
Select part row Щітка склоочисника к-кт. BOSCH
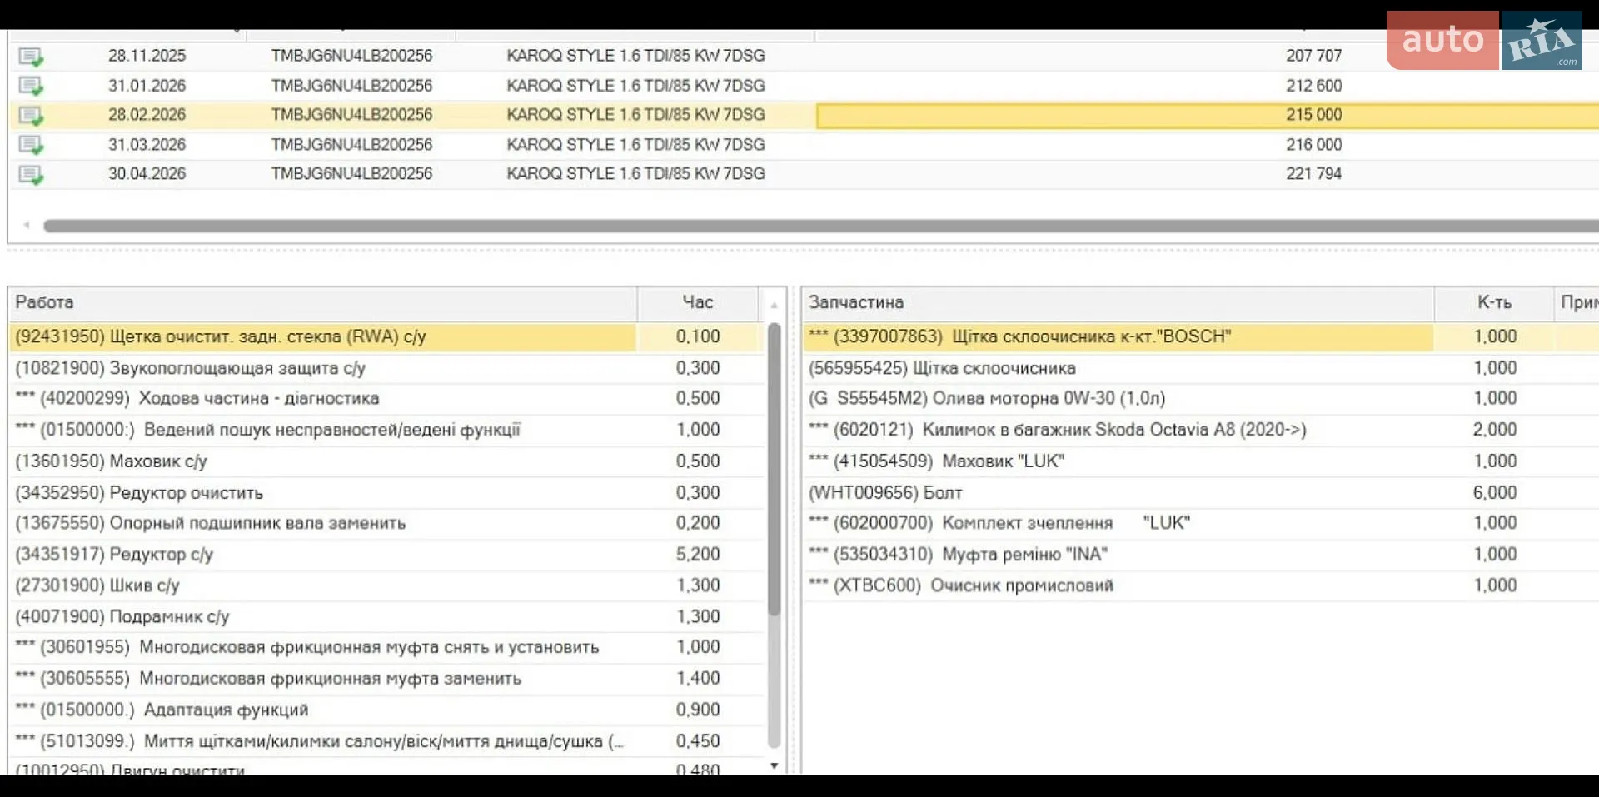(x=1201, y=337)
